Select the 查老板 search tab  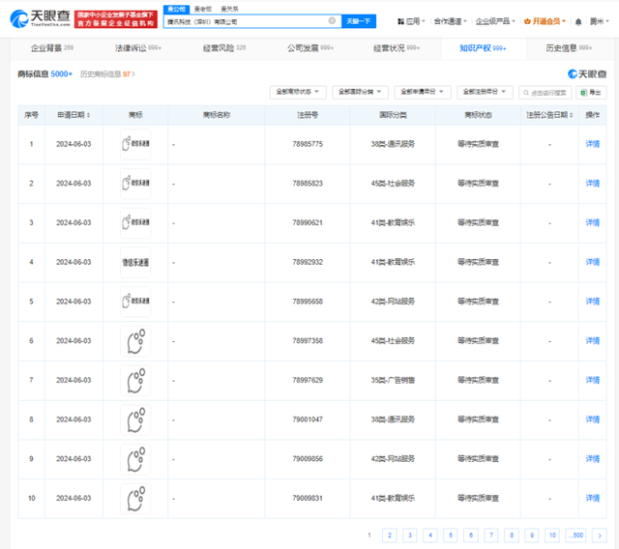click(x=203, y=9)
